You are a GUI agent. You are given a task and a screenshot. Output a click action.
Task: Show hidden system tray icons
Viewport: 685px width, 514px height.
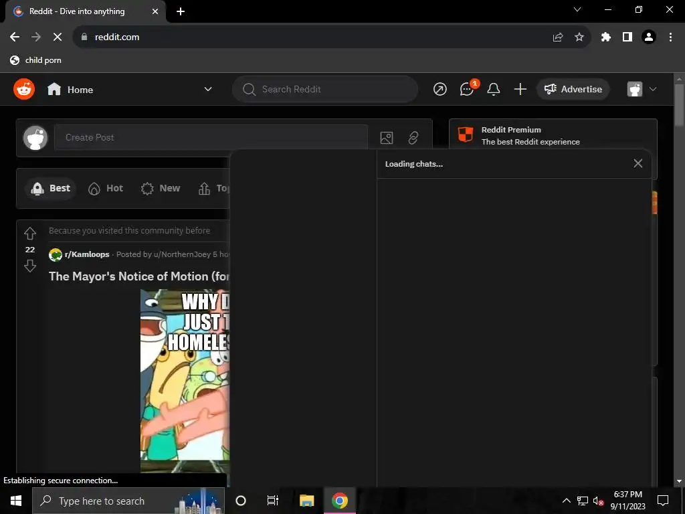(566, 501)
